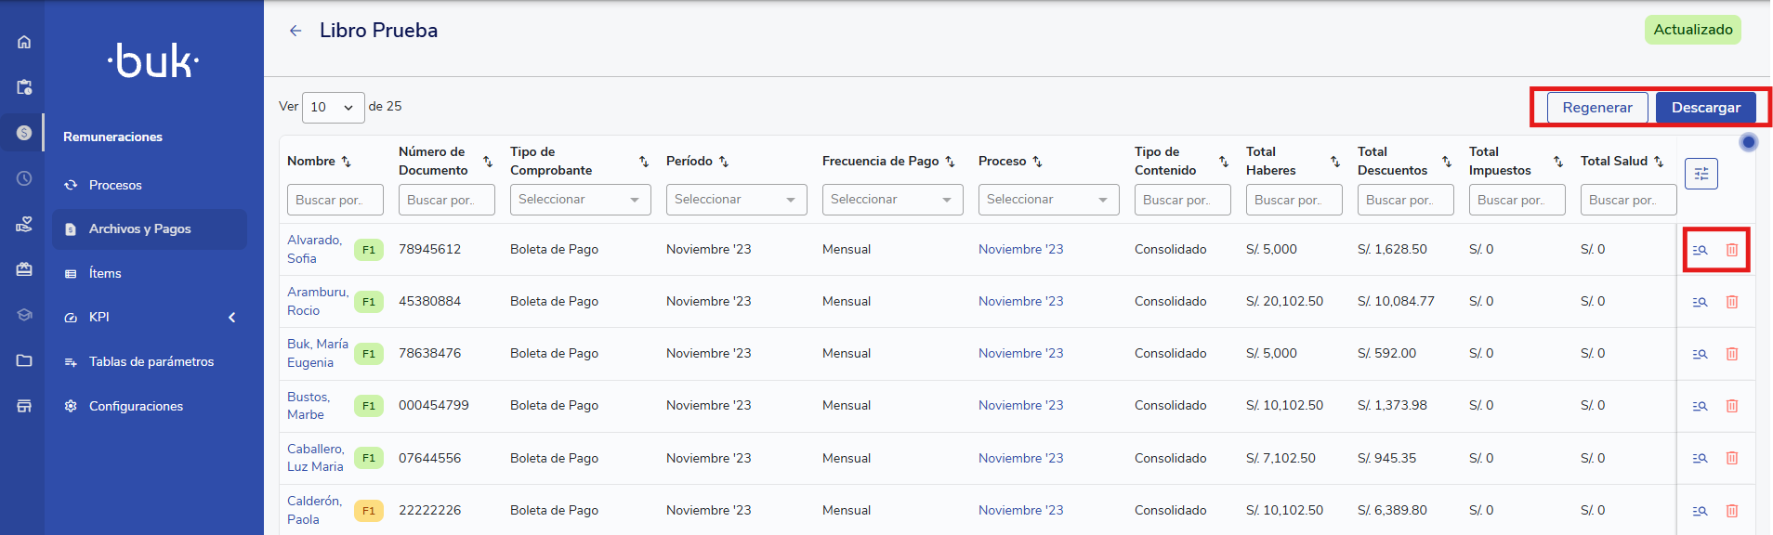Viewport: 1773px width, 535px height.
Task: Click the Descargar button
Action: [x=1705, y=108]
